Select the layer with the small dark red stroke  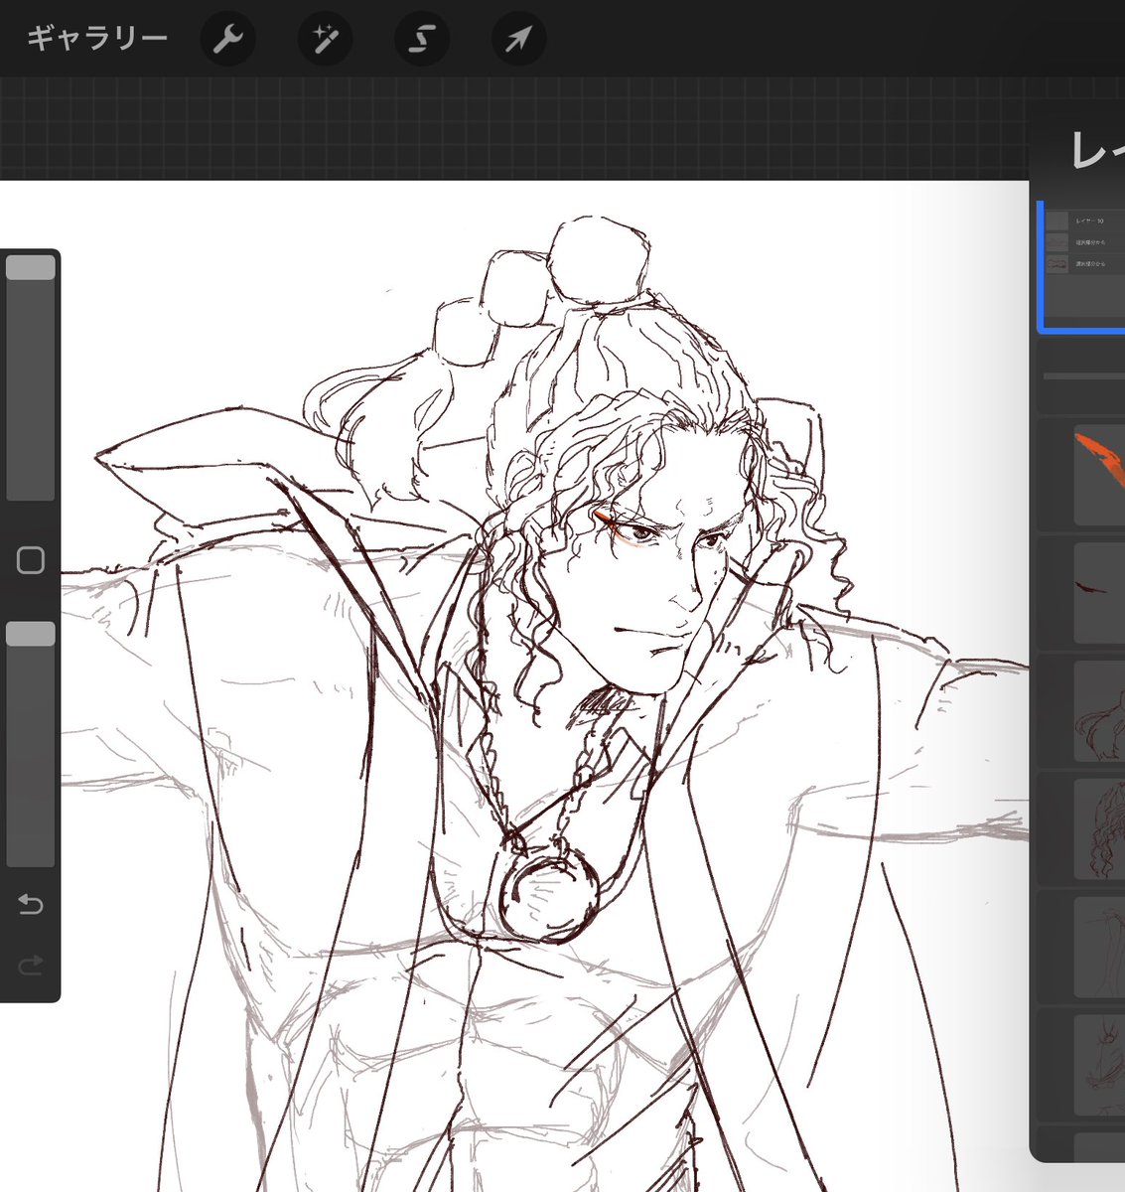point(1097,592)
